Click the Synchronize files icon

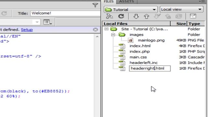tap(178, 16)
